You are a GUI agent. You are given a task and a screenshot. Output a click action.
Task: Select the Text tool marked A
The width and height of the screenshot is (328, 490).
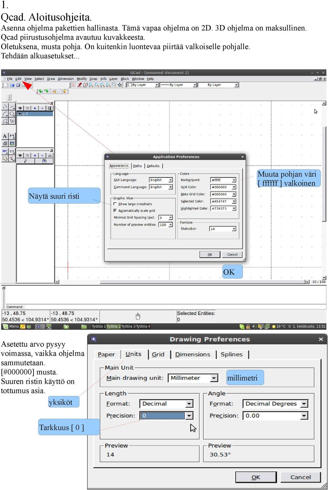coord(5,136)
